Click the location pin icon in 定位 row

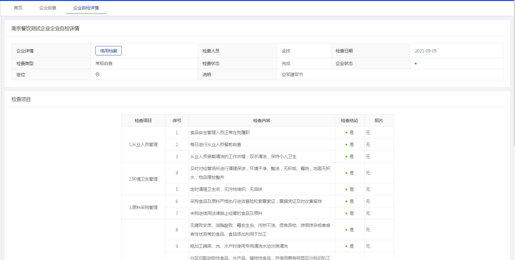pyautogui.click(x=97, y=75)
